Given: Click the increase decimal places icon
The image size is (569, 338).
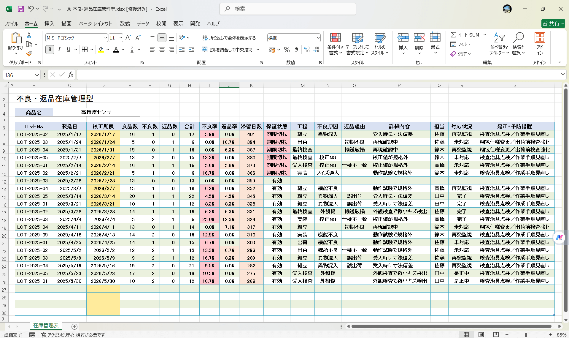Looking at the screenshot, I should point(306,50).
